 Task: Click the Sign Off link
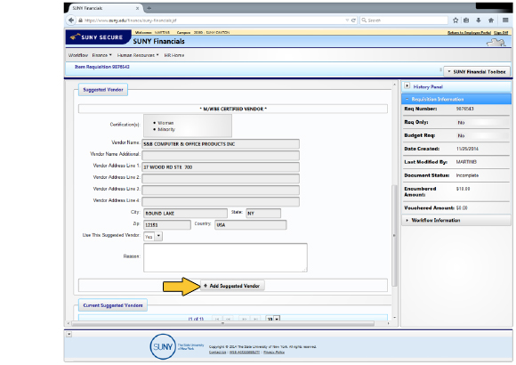(501, 33)
